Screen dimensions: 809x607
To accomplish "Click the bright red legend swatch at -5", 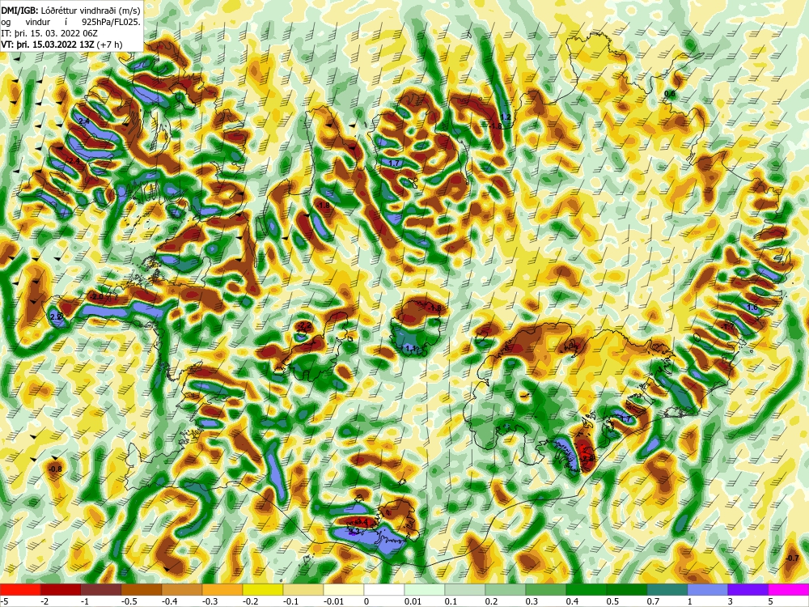I will 20,589.
